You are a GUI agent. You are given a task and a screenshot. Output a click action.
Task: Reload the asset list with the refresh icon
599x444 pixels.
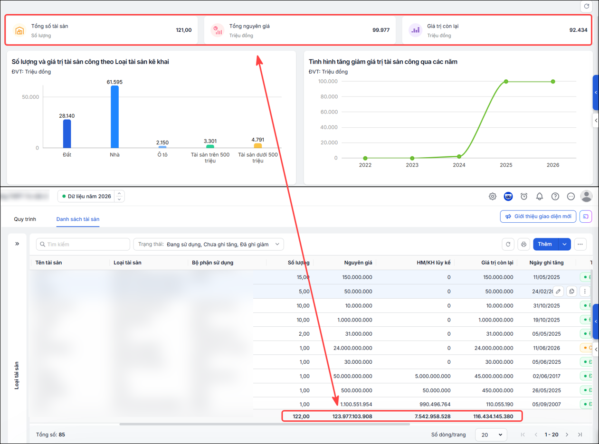click(508, 244)
